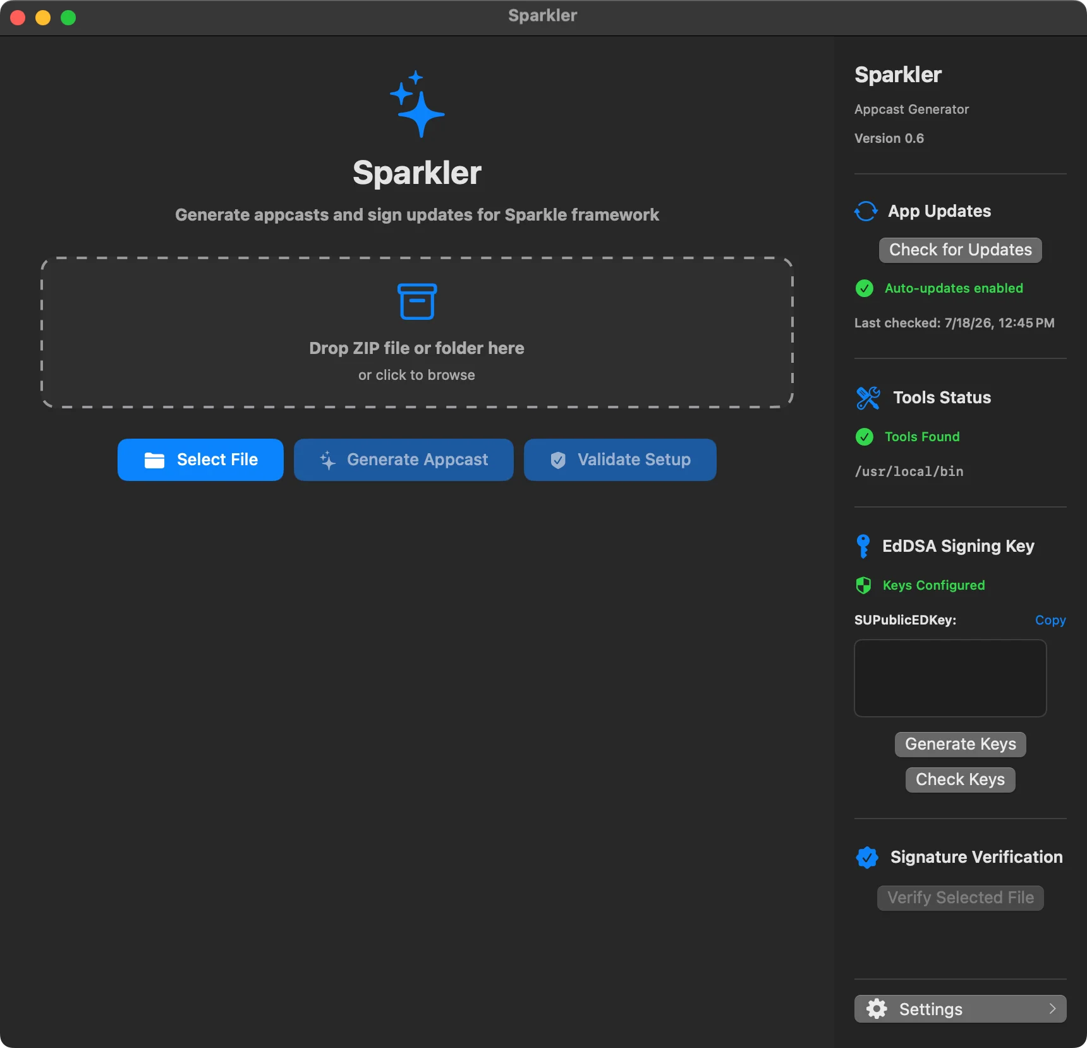The width and height of the screenshot is (1087, 1048).
Task: Expand Settings using the chevron arrow
Action: (x=1053, y=1009)
